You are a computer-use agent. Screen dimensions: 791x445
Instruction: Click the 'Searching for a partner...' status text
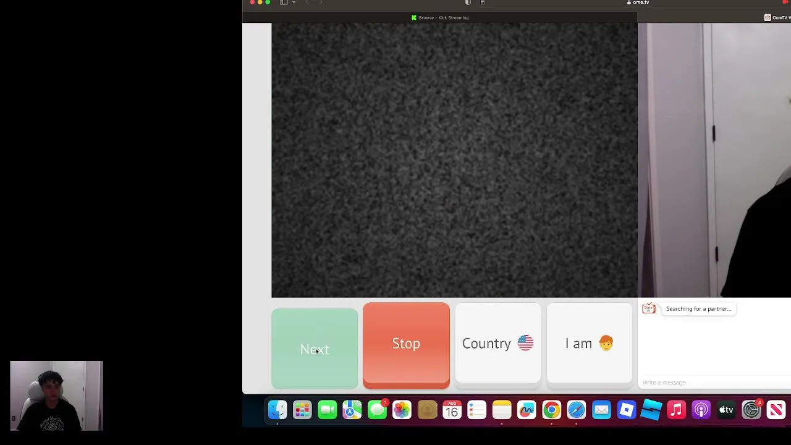coord(698,309)
